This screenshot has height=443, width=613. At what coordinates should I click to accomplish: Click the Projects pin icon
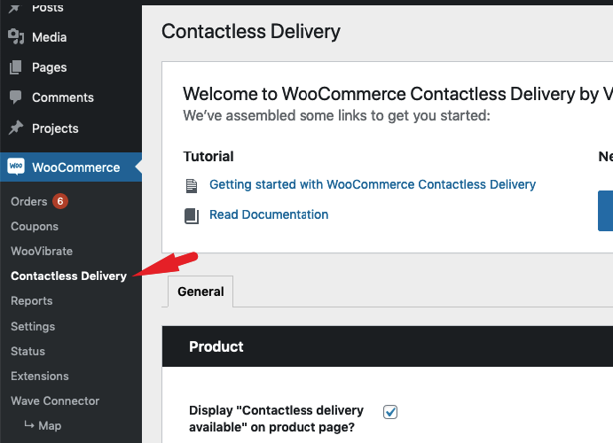pos(16,128)
